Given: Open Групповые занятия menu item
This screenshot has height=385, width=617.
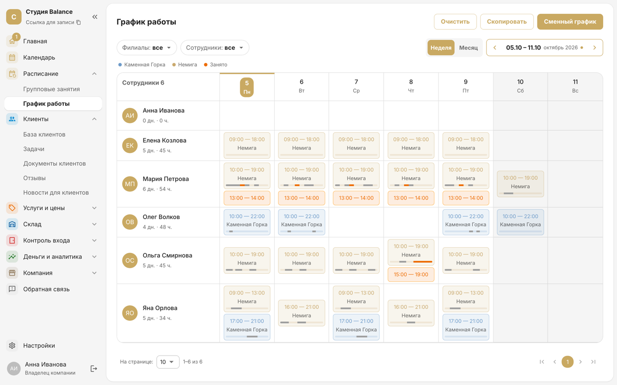Looking at the screenshot, I should coord(51,89).
